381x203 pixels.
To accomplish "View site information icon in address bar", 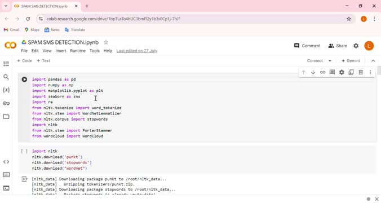I will [x=41, y=19].
